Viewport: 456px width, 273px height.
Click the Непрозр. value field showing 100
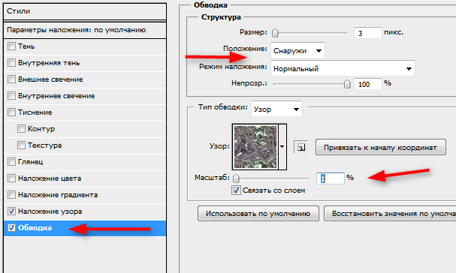point(367,84)
